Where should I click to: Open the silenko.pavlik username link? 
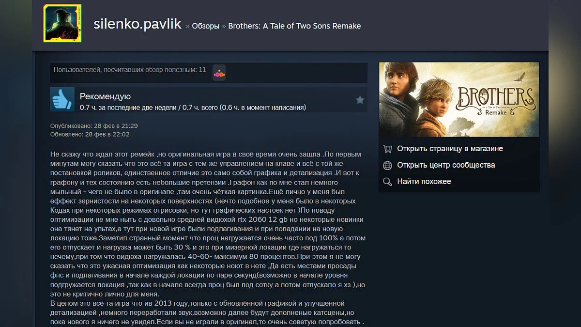pos(138,24)
